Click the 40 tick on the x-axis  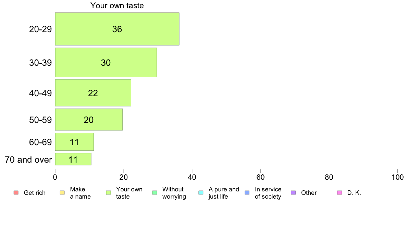pyautogui.click(x=192, y=177)
